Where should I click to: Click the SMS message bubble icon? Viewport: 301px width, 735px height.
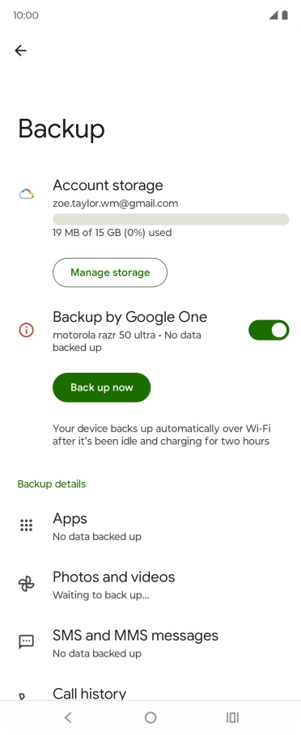click(x=26, y=642)
